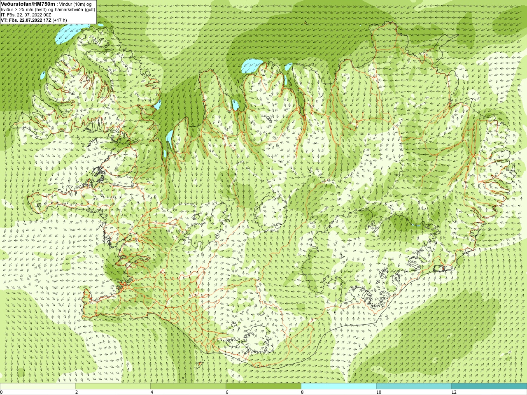Click the legend label '8'
The image size is (527, 395).
coord(303,392)
